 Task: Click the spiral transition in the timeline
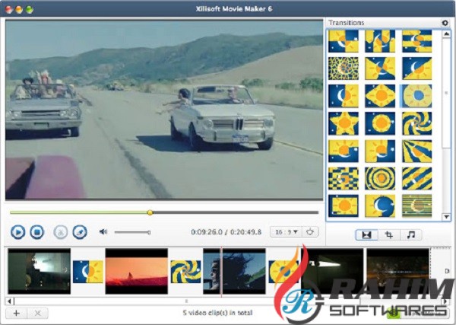click(185, 272)
